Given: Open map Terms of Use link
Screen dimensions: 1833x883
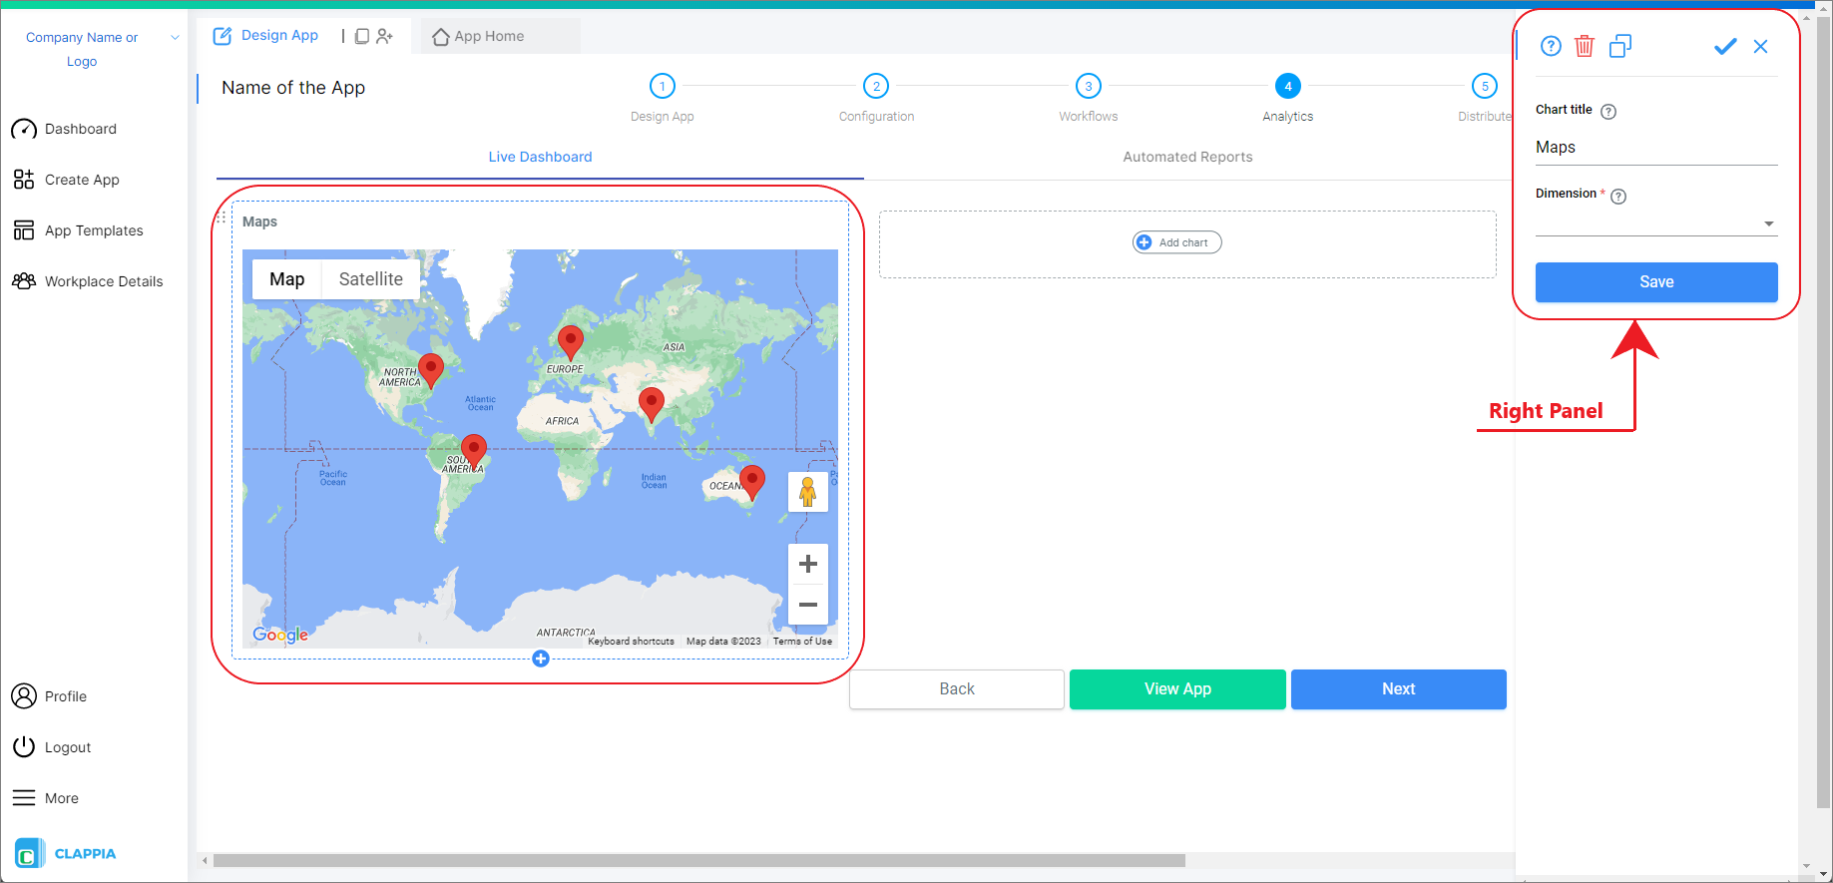Looking at the screenshot, I should coord(802,642).
